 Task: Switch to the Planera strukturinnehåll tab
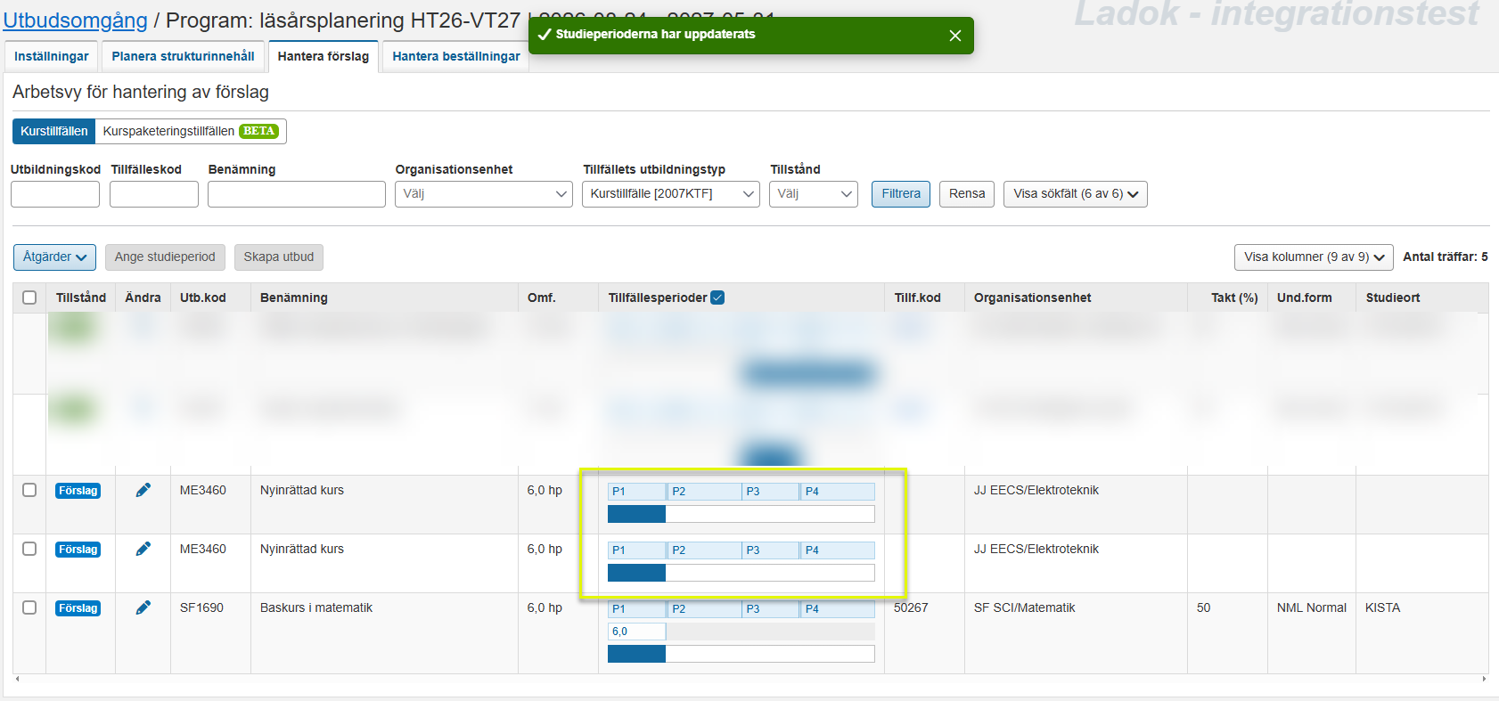[x=183, y=56]
